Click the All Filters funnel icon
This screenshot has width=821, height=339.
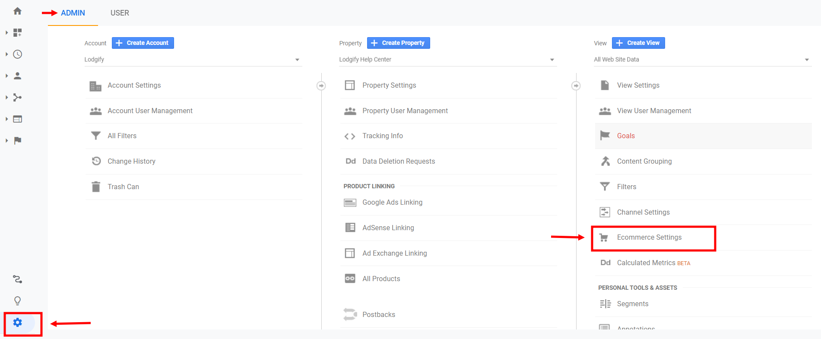click(x=96, y=136)
